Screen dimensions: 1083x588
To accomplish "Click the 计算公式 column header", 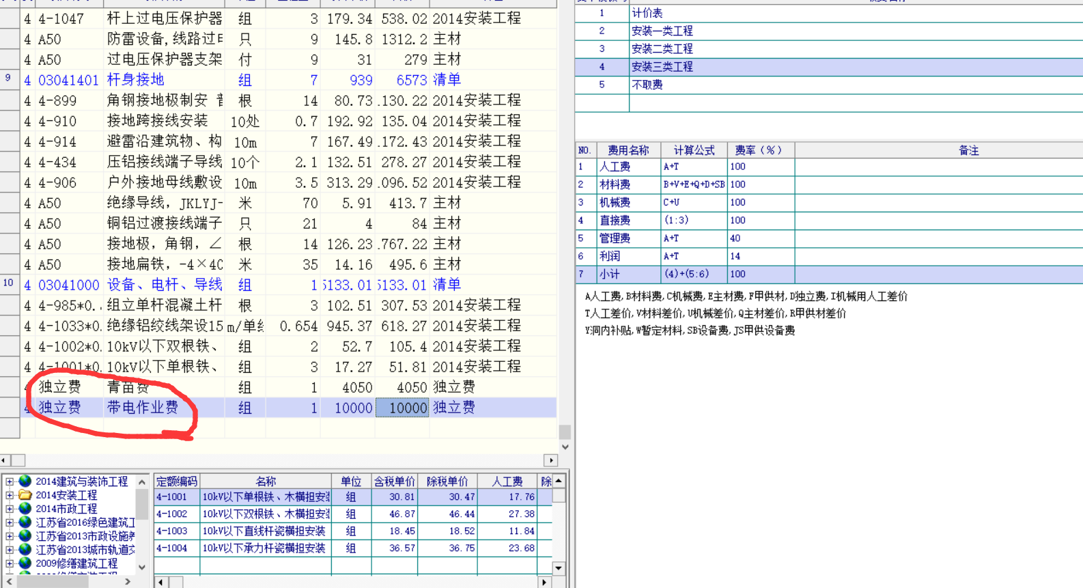I will tap(694, 150).
